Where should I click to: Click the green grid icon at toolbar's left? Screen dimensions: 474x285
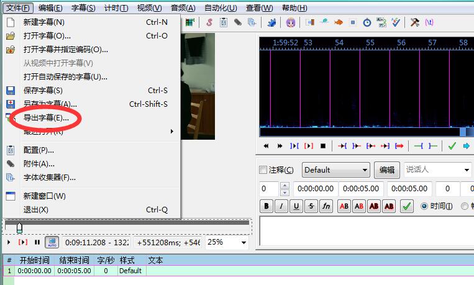point(190,22)
